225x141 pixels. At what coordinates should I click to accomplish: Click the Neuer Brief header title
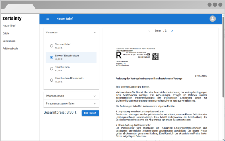click(x=64, y=19)
